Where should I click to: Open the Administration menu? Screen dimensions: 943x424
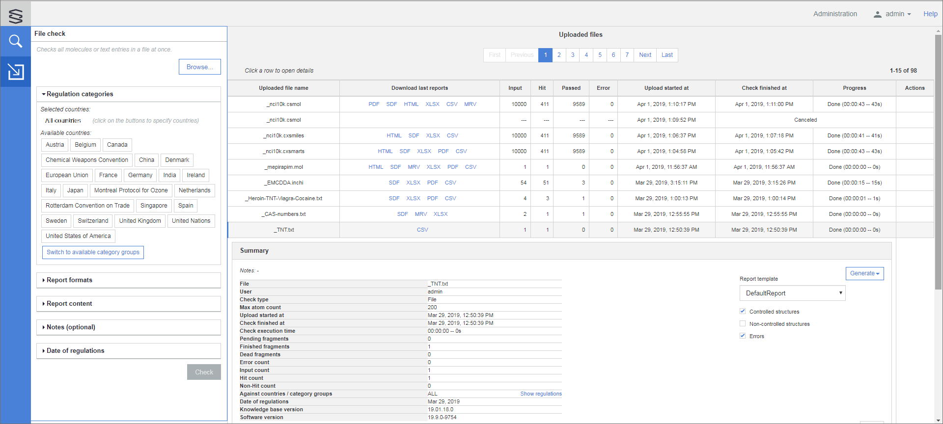[x=835, y=14]
